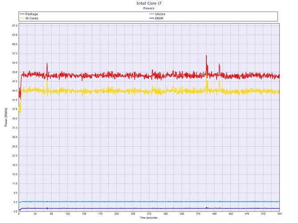Click the 44.3 y-axis value

(15, 91)
